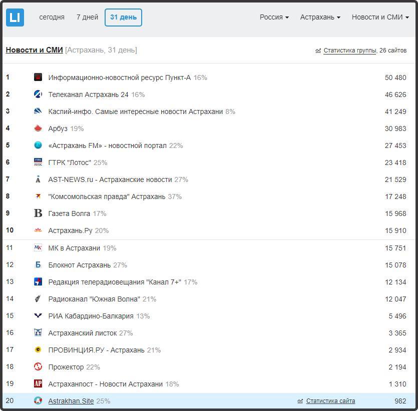Open "Комсомольская правда" Астрахань entry
This screenshot has width=418, height=411.
[107, 196]
